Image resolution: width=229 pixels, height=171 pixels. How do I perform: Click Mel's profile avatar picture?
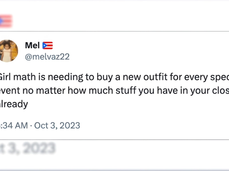(9, 51)
